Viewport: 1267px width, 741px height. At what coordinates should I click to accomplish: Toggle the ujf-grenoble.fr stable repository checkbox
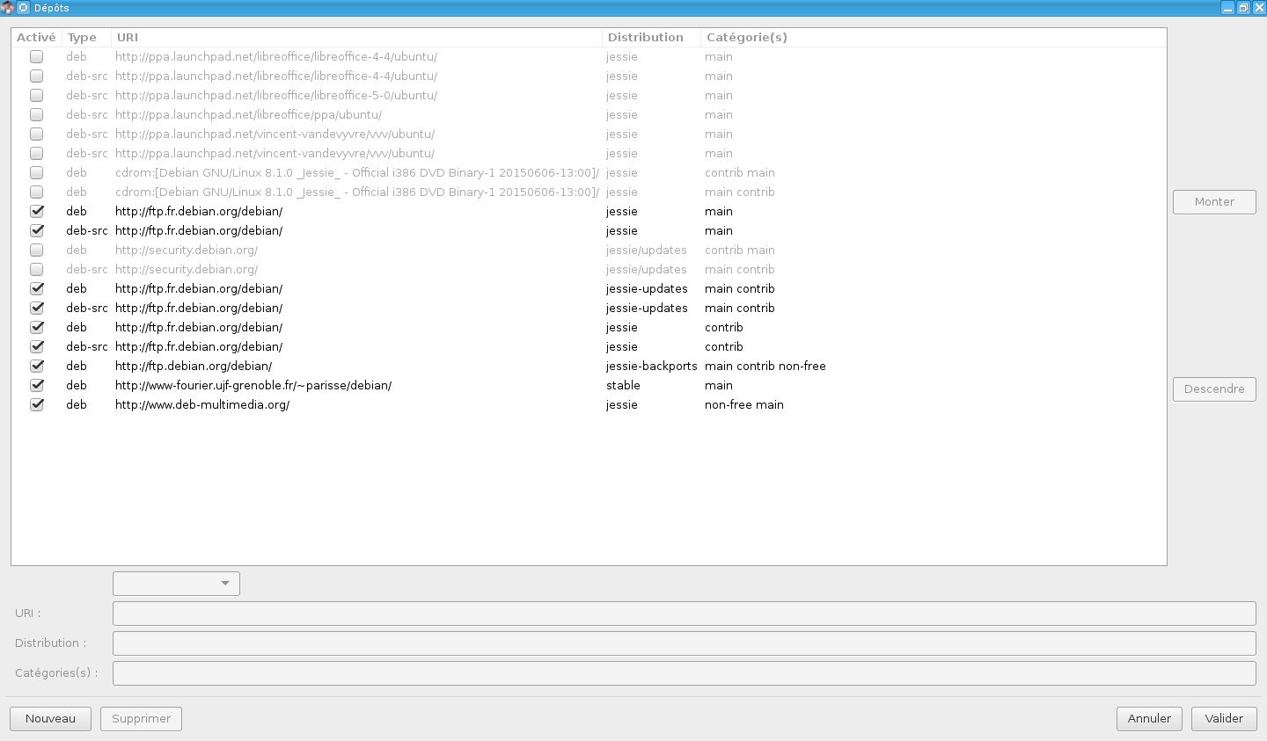(x=37, y=386)
